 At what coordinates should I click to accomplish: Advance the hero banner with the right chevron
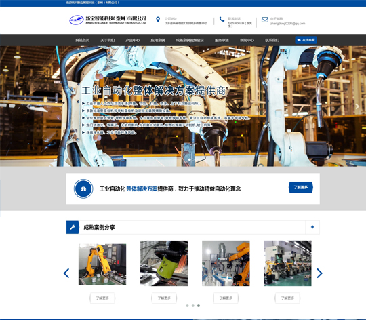pyautogui.click(x=357, y=106)
